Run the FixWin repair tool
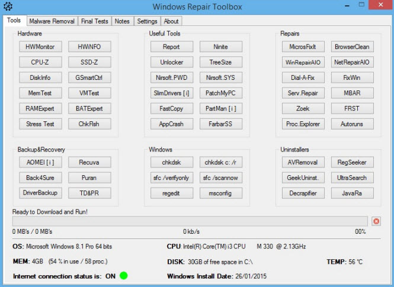Image resolution: width=394 pixels, height=287 pixels. pyautogui.click(x=353, y=78)
